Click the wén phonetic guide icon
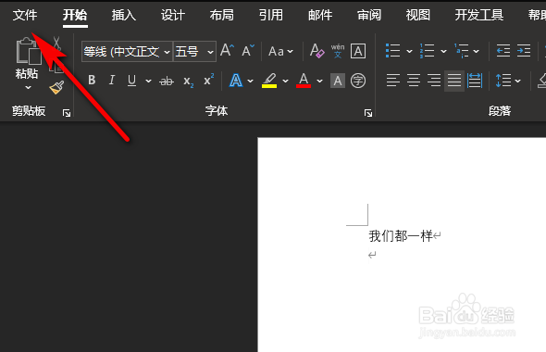Viewport: 546px width, 352px height. pos(338,51)
